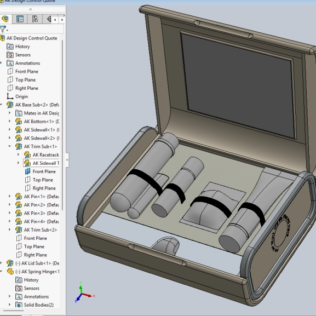Expand Annotations under AK Spring Hinge
Viewport: 316px width, 316px height.
coord(9,296)
